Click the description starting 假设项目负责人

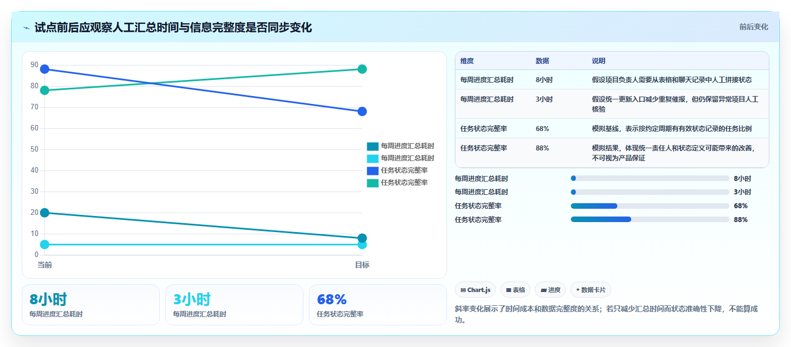coord(672,80)
